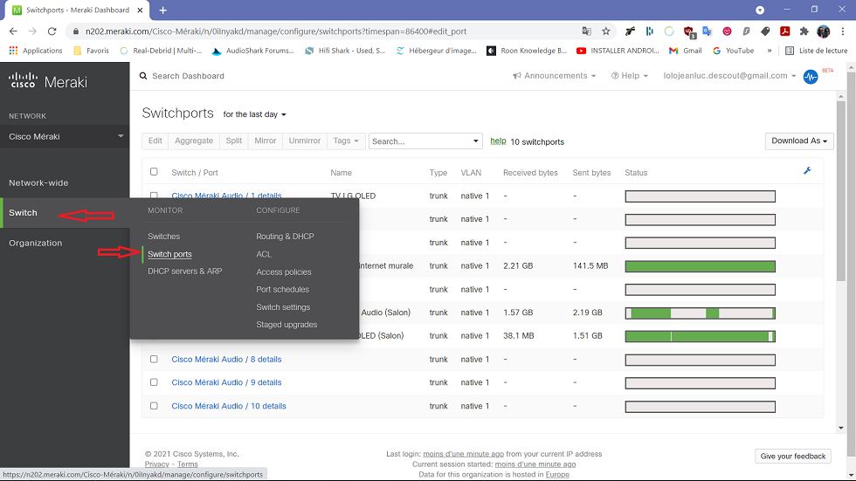The height and width of the screenshot is (481, 856).
Task: Select Switch ports in the Monitor menu
Action: pyautogui.click(x=169, y=254)
